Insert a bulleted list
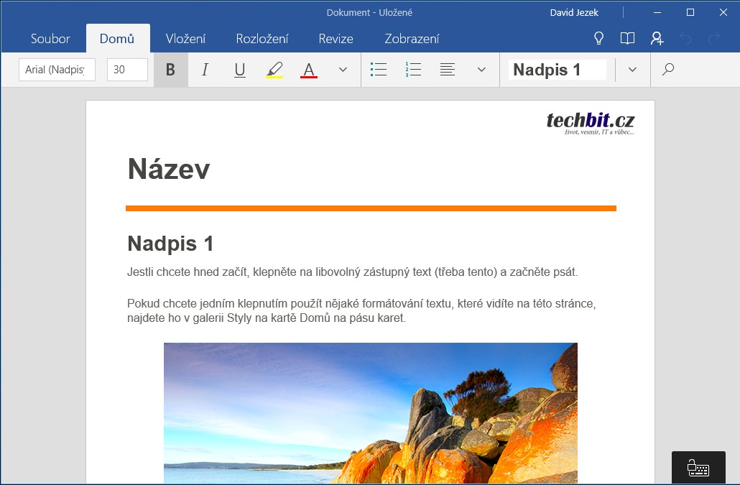Viewport: 740px width, 485px height. coord(379,70)
